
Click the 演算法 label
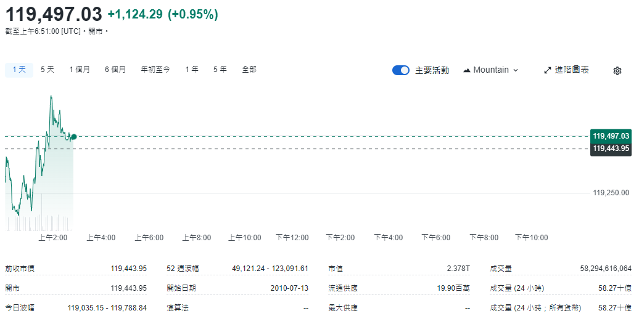tap(178, 308)
